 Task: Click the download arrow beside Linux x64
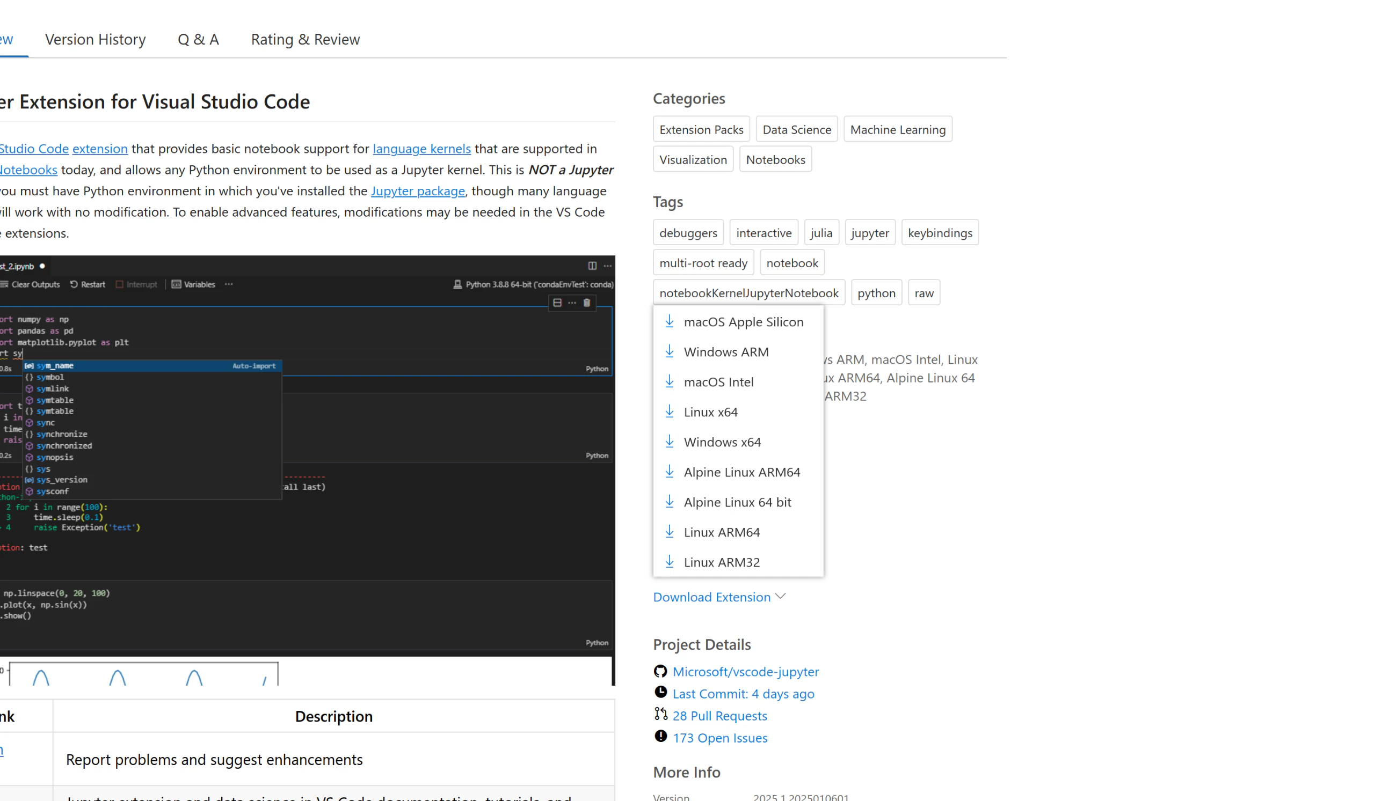point(669,411)
